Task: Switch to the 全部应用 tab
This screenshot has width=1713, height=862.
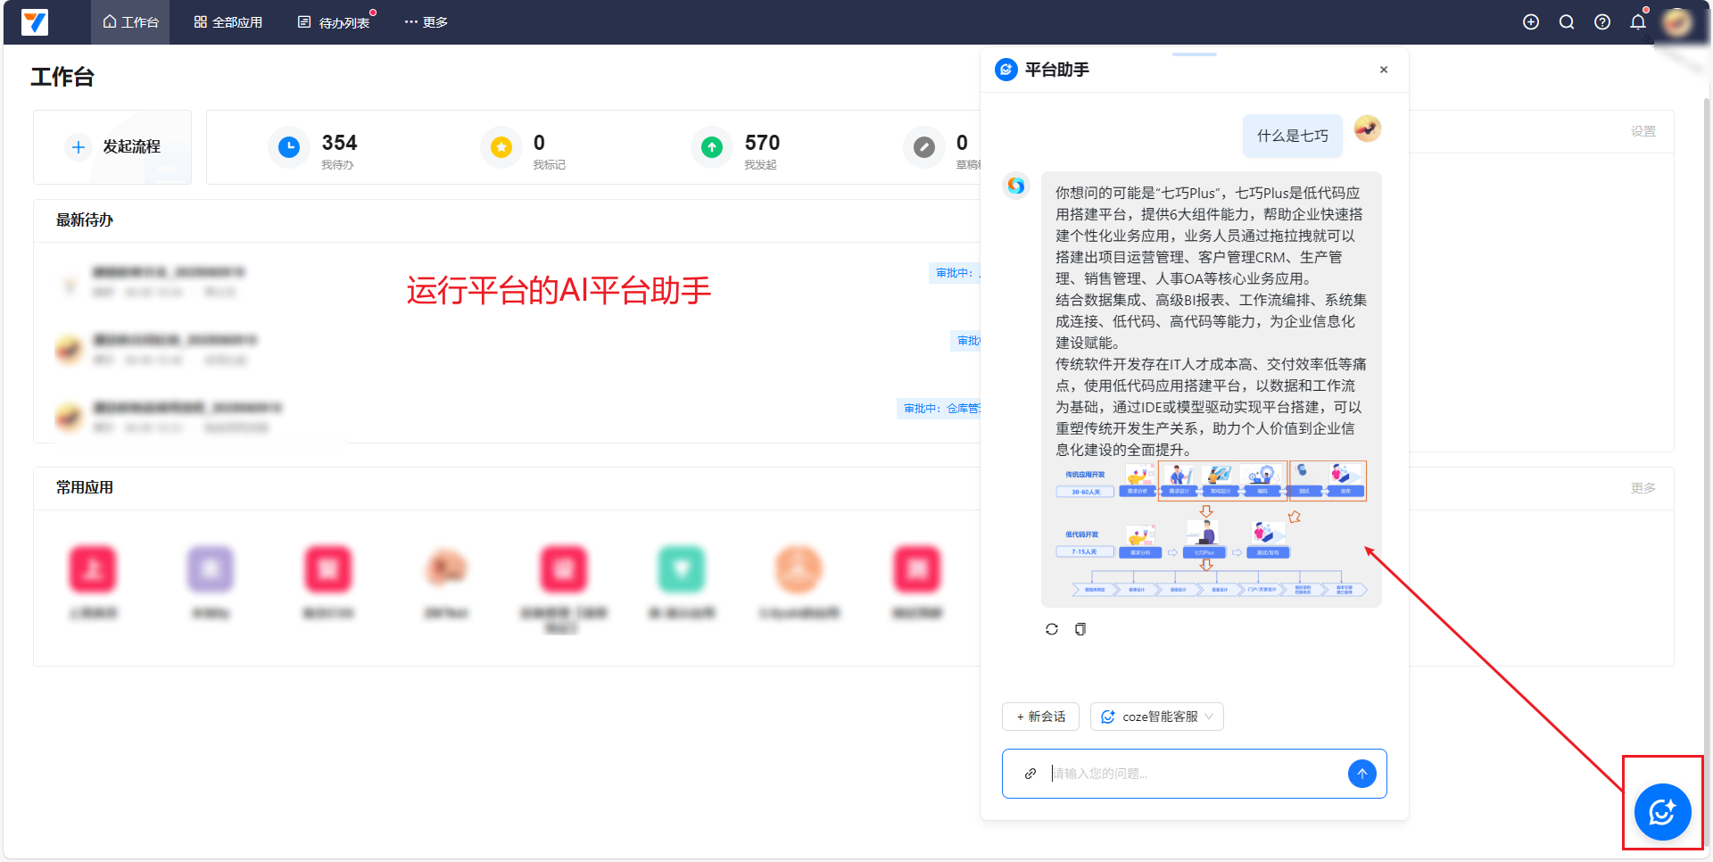Action: click(x=228, y=22)
